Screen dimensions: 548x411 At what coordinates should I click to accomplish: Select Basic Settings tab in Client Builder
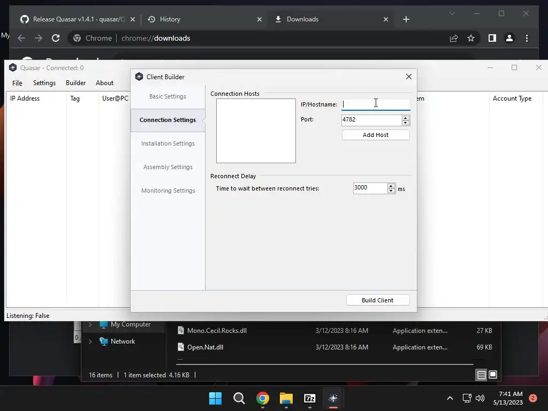[168, 96]
